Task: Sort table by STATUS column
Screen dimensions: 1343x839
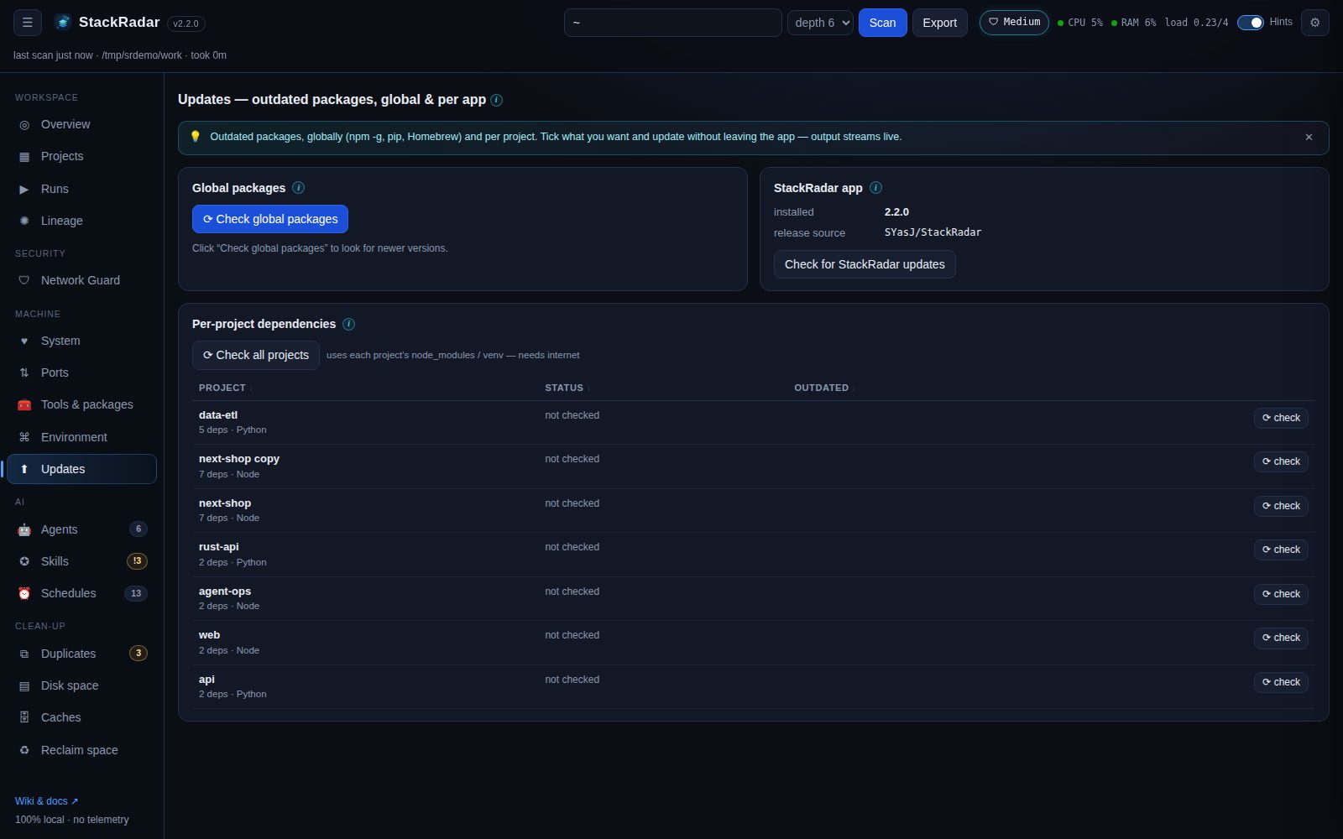Action: (x=567, y=388)
